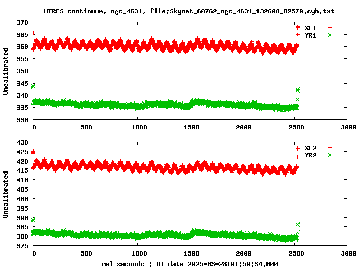Click the 335 y-axis tick label
This screenshot has height=269, width=359.
[22, 107]
